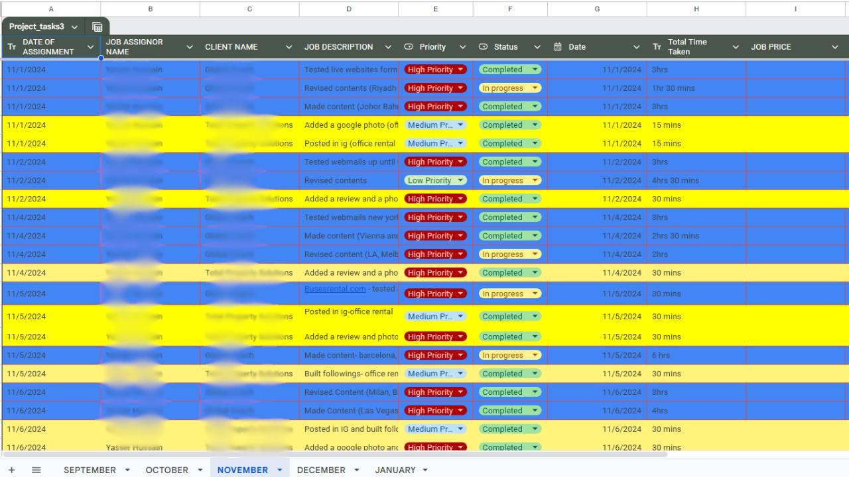
Task: Change High Priority chip for Tested live websites row
Action: [436, 70]
